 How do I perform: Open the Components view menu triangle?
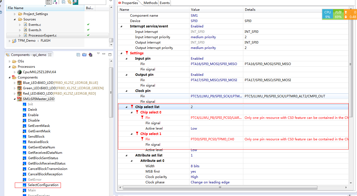(98, 54)
